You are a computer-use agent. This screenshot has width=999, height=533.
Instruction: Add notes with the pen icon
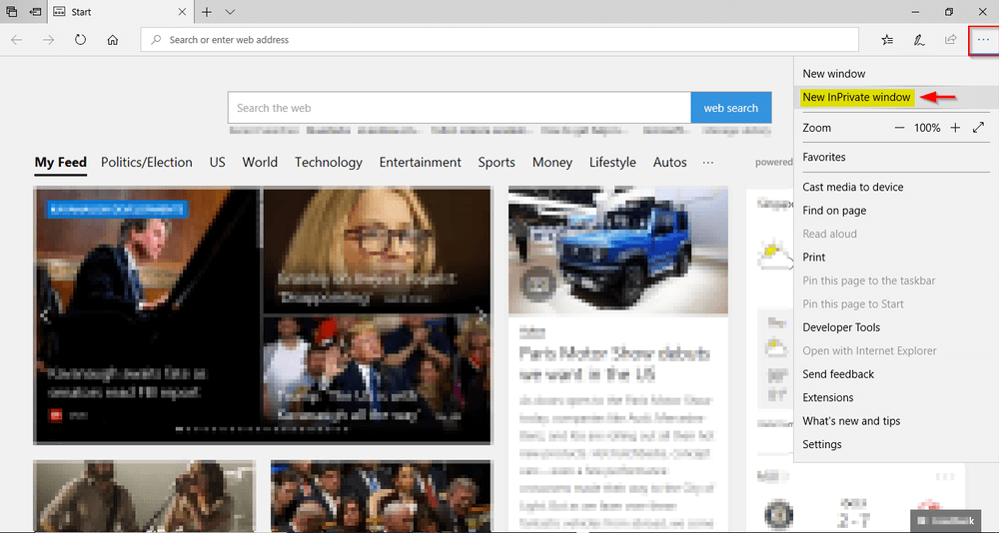click(x=919, y=40)
